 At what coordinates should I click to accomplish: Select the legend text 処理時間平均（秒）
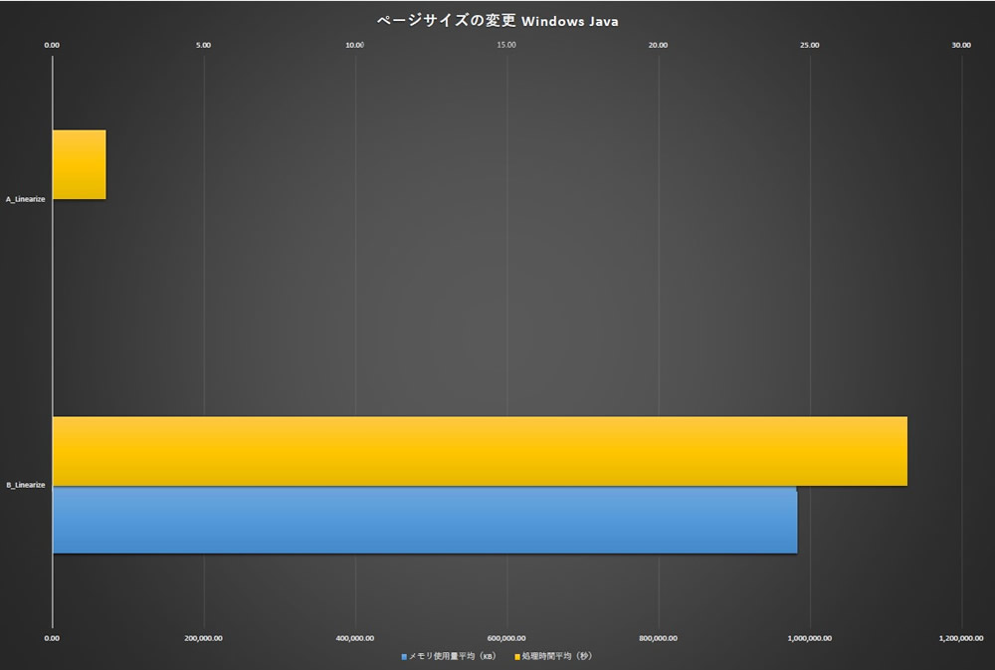point(557,657)
